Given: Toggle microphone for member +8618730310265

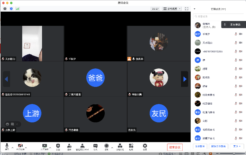Looking at the screenshot, I should click(x=236, y=51).
